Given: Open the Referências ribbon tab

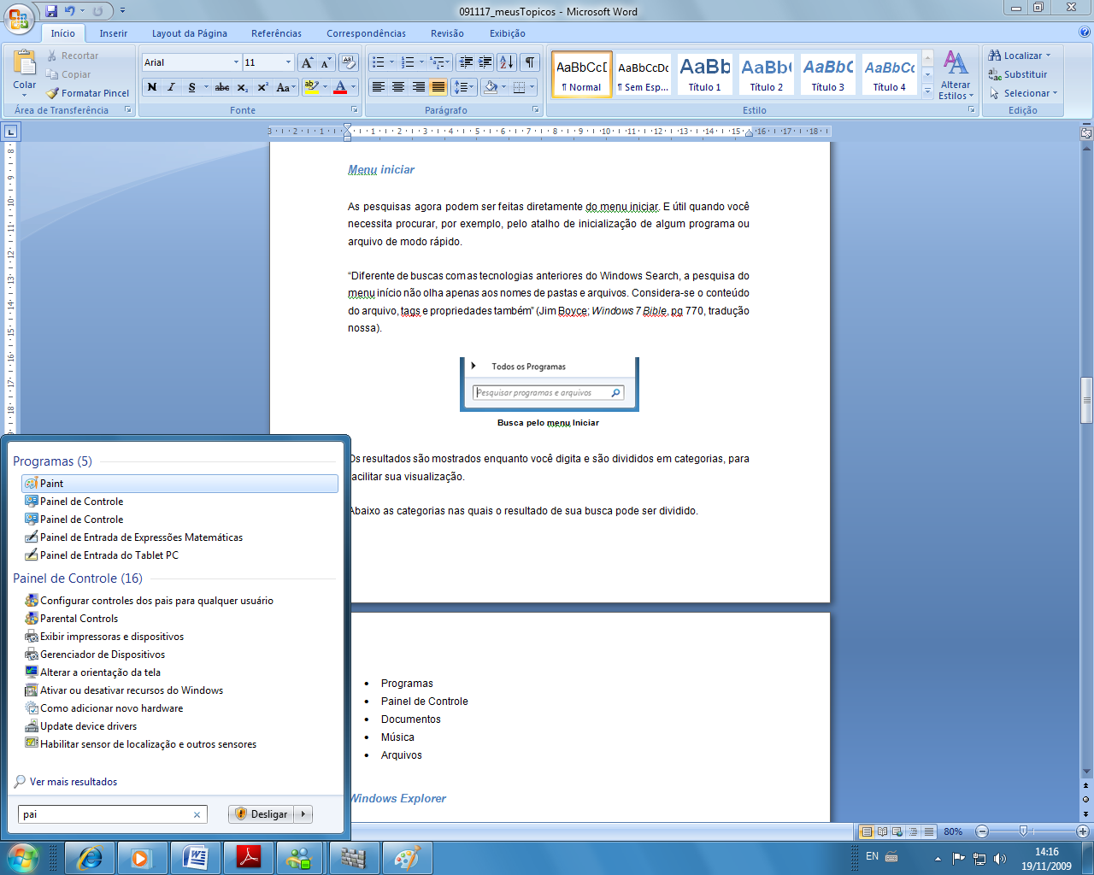Looking at the screenshot, I should point(276,33).
